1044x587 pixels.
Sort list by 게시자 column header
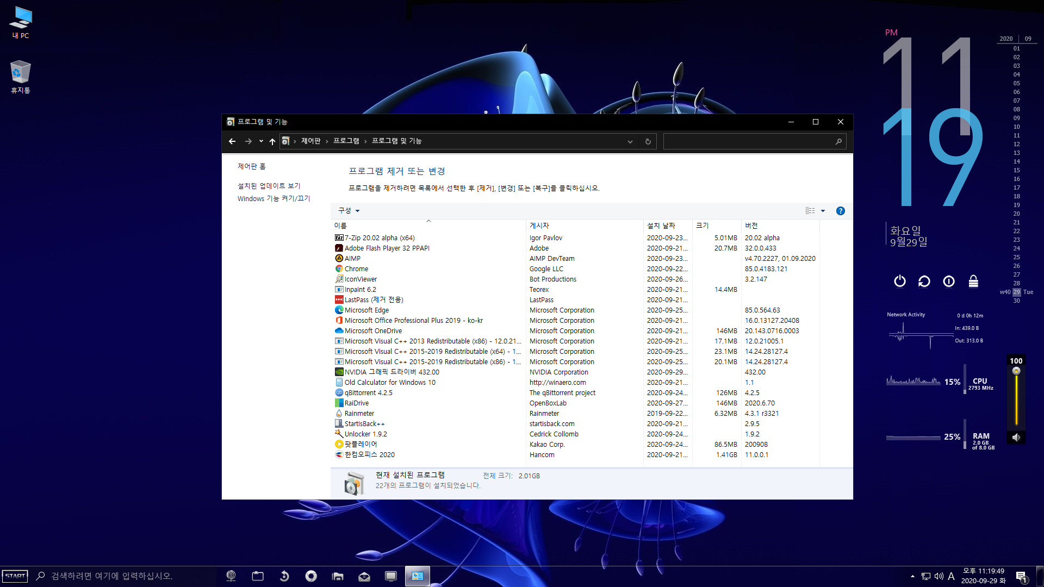pos(585,226)
